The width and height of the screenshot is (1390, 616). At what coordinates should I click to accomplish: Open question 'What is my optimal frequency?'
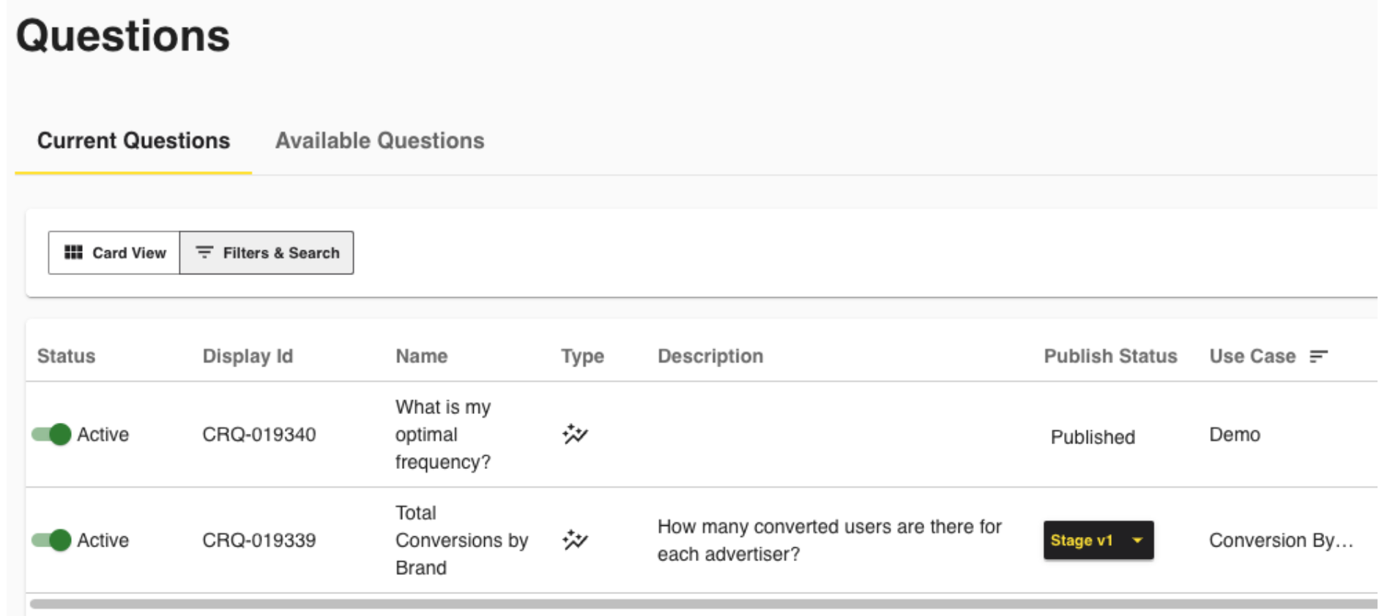[442, 435]
